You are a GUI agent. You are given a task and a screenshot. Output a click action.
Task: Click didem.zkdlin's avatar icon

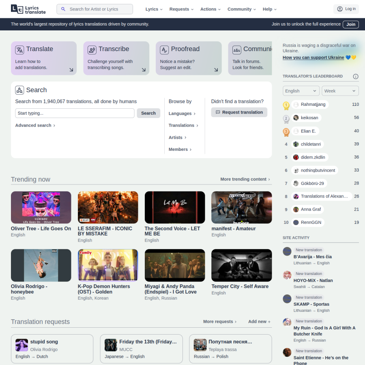[296, 157]
